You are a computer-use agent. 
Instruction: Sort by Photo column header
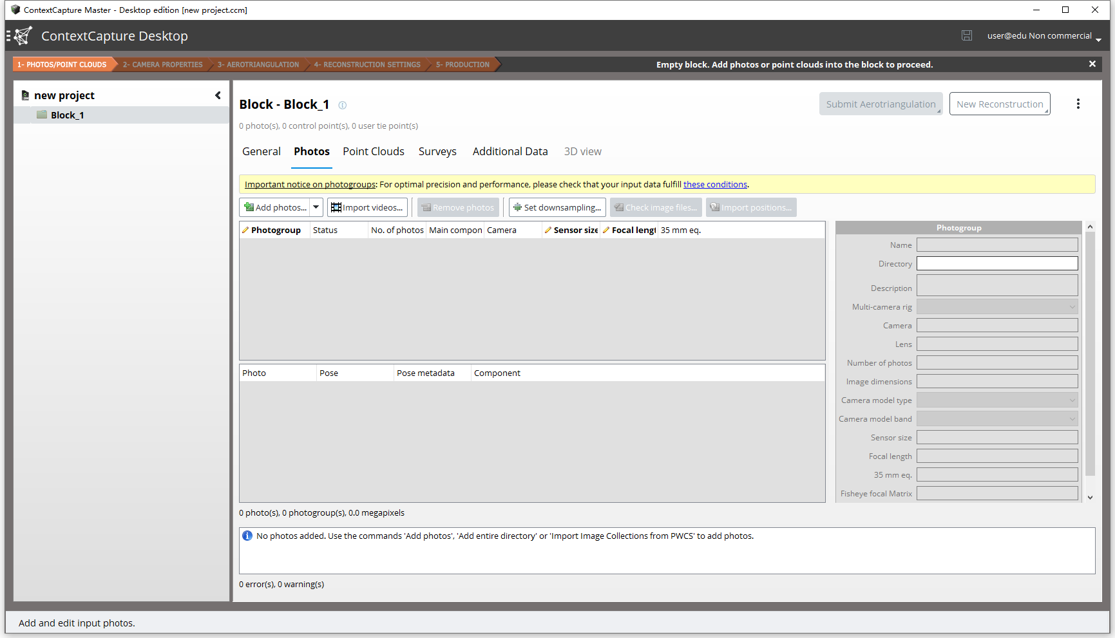pos(278,373)
